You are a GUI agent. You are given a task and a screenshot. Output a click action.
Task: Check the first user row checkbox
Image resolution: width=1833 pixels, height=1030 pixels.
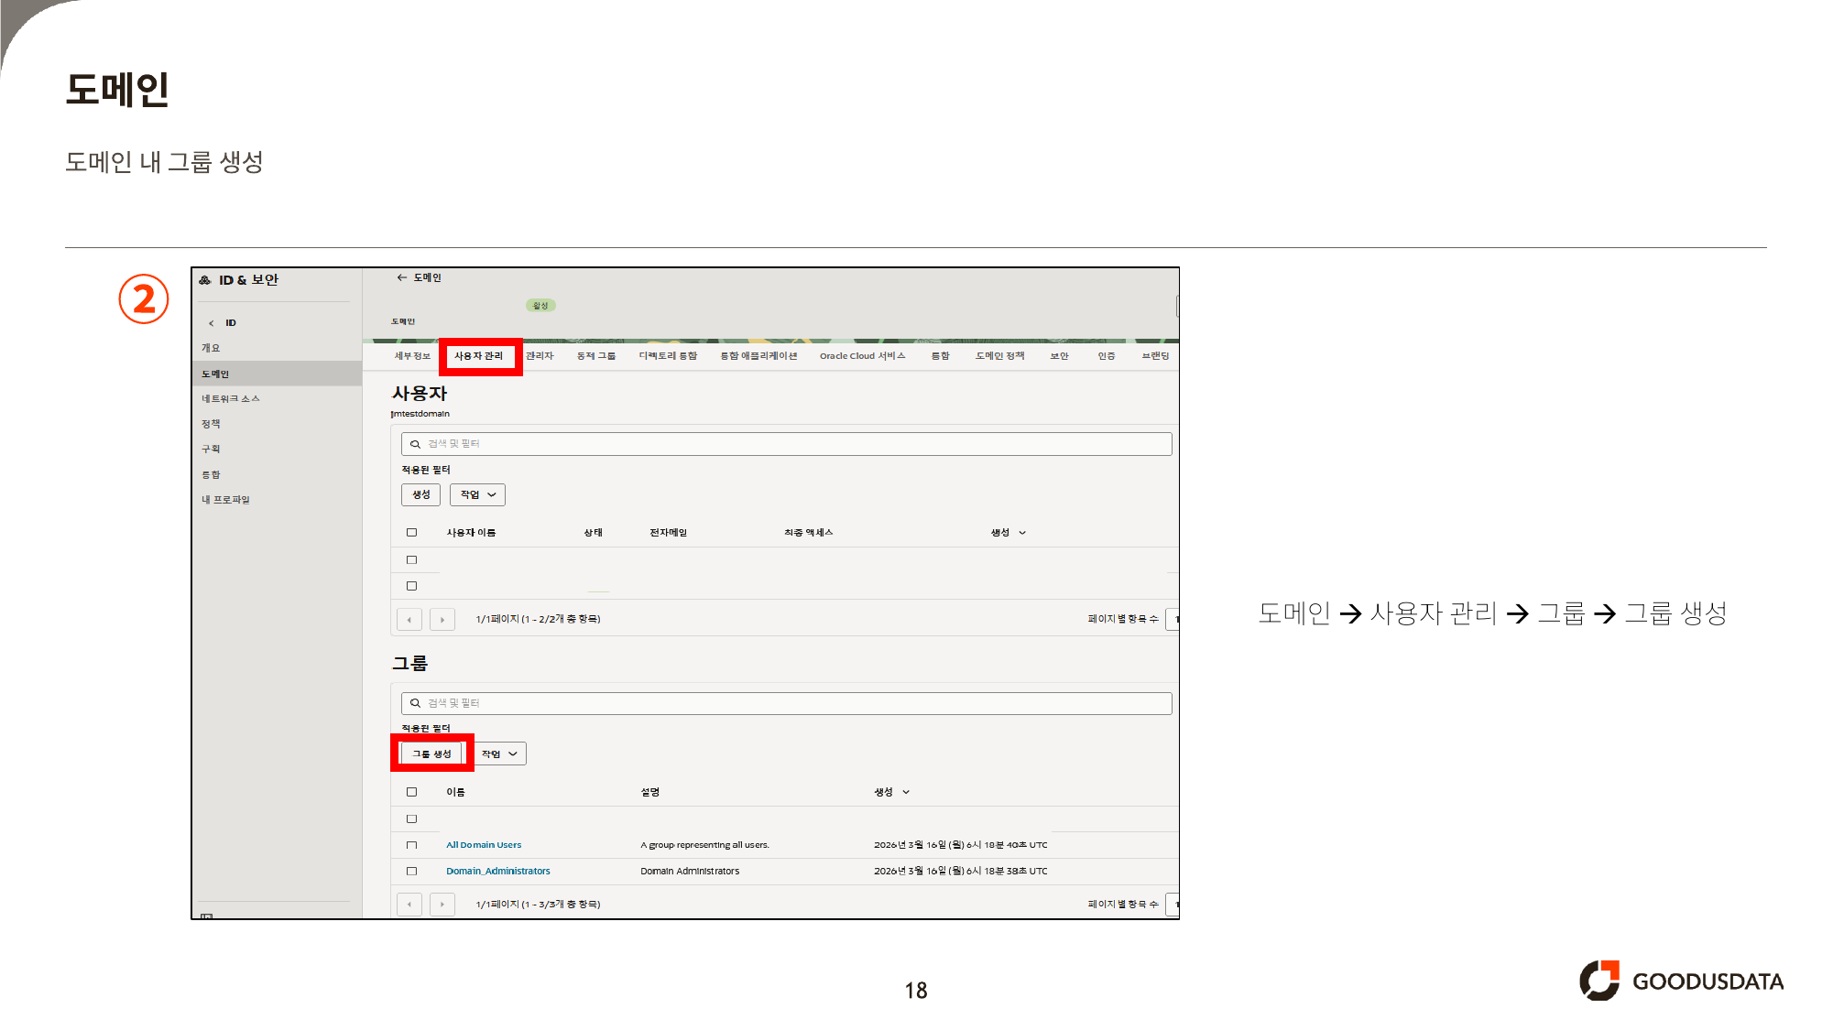coord(411,559)
